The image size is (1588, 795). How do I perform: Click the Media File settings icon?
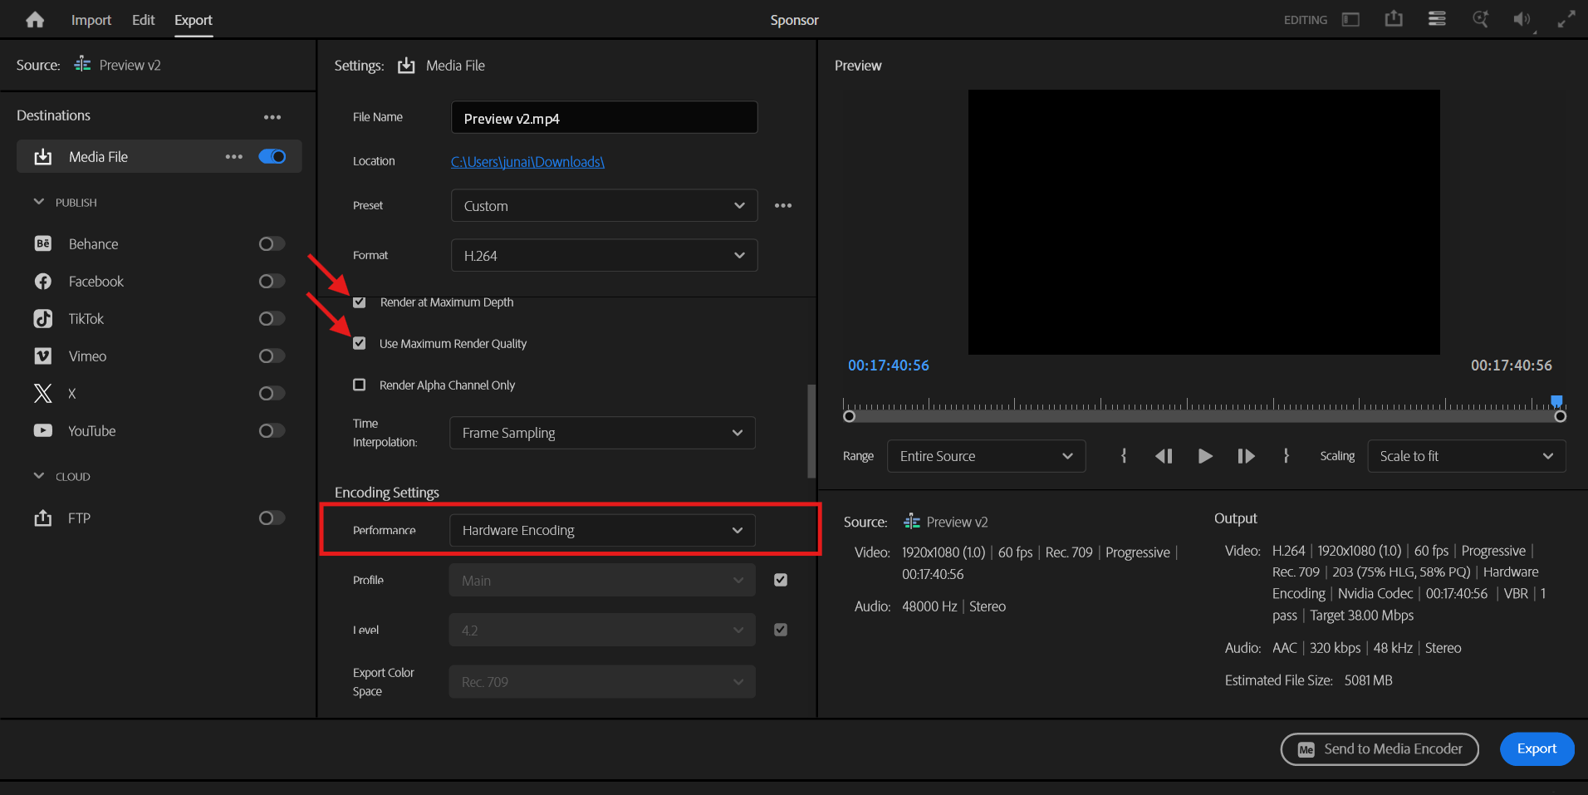406,65
